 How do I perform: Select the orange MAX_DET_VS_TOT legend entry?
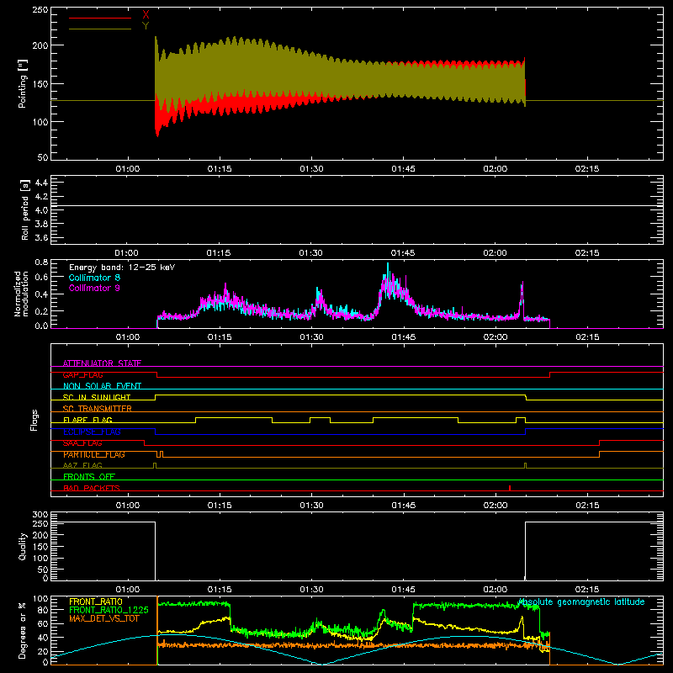(x=104, y=618)
